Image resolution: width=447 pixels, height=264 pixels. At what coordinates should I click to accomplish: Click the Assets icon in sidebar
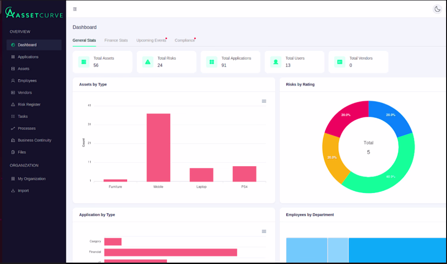13,69
